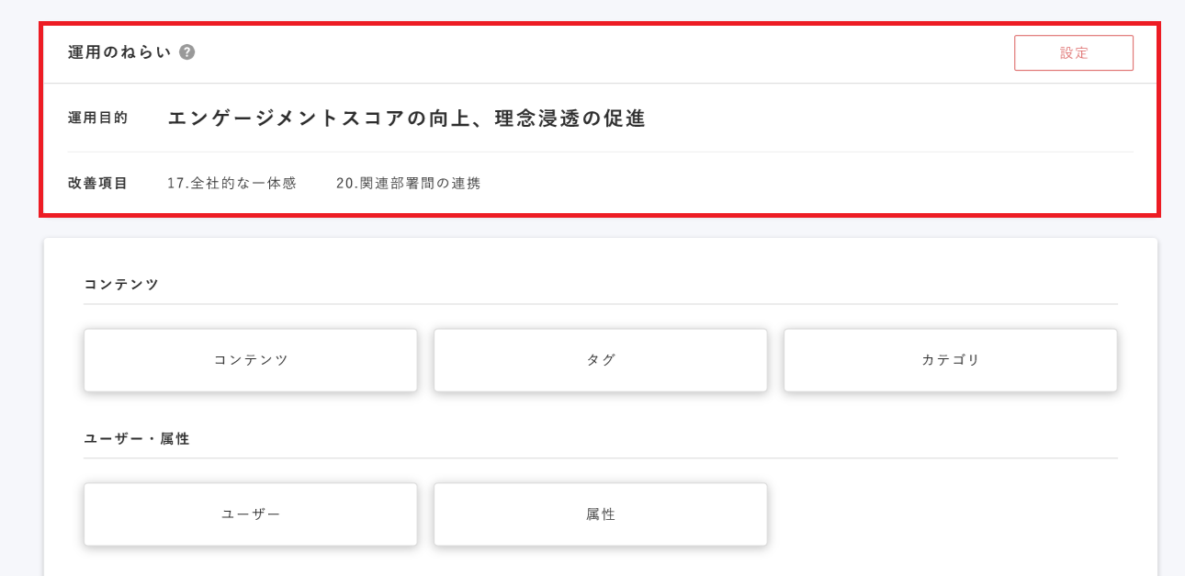Open the カテゴリ management card
The width and height of the screenshot is (1185, 576).
coord(950,360)
